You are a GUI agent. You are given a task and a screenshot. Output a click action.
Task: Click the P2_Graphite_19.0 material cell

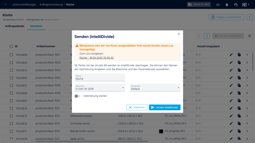175,131
